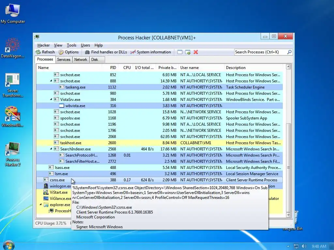334x250 pixels.
Task: Sort by the PID column header
Action: 110,68
